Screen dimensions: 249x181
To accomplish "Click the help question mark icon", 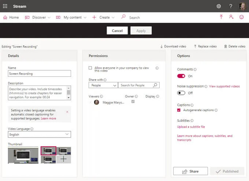I will pos(231,6).
